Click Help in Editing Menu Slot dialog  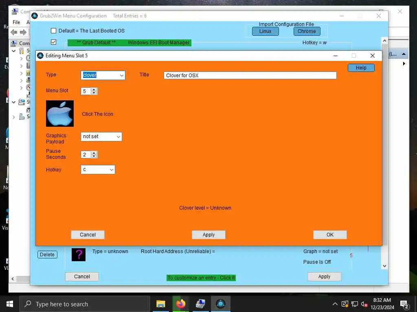[361, 68]
